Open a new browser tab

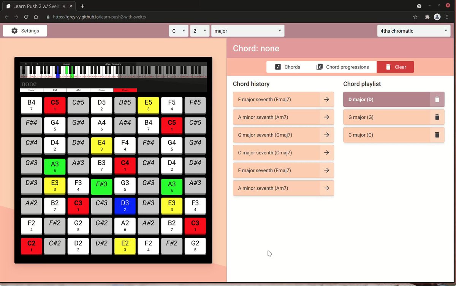[82, 6]
